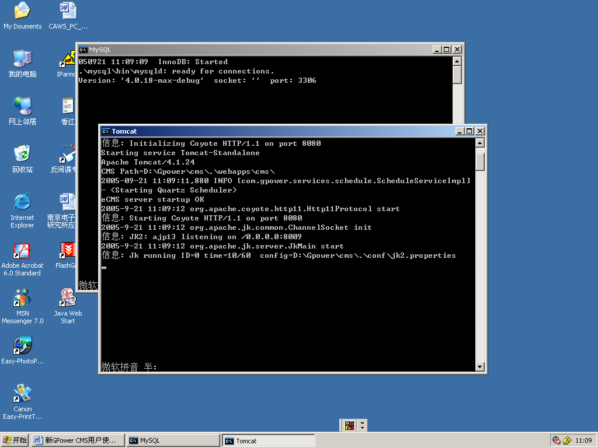Switch to the MySQL taskbar button
Screen dimensions: 598x448
point(173,440)
